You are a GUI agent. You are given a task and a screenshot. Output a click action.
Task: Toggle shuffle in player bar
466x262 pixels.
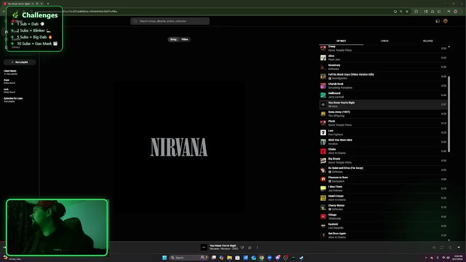point(450,247)
